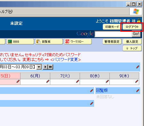Image resolution: width=144 pixels, height=126 pixels.
Task: Click the 7(火) day header
Action: pos(65,76)
